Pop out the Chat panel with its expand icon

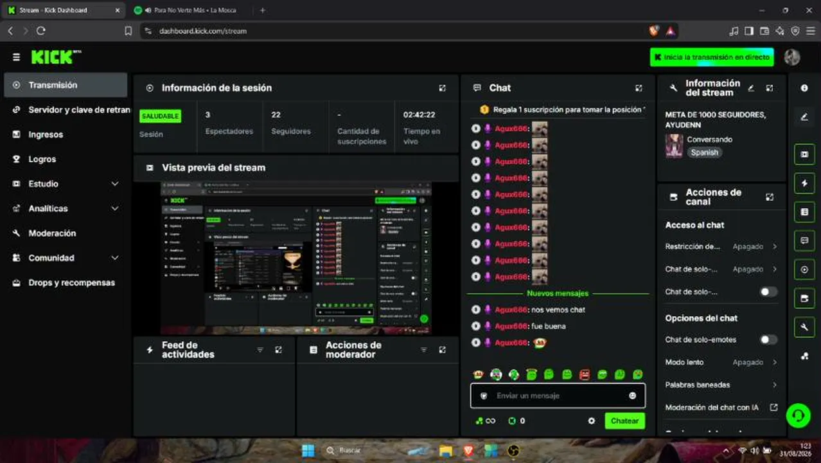point(639,88)
